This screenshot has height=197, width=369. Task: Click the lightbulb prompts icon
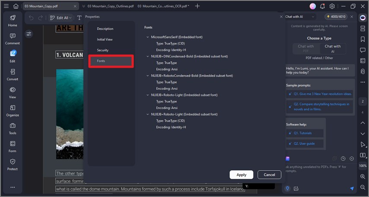pos(287,188)
